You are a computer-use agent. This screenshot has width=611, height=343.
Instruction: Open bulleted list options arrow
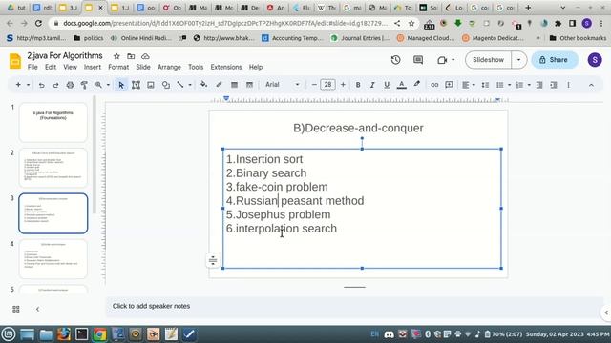(x=509, y=85)
